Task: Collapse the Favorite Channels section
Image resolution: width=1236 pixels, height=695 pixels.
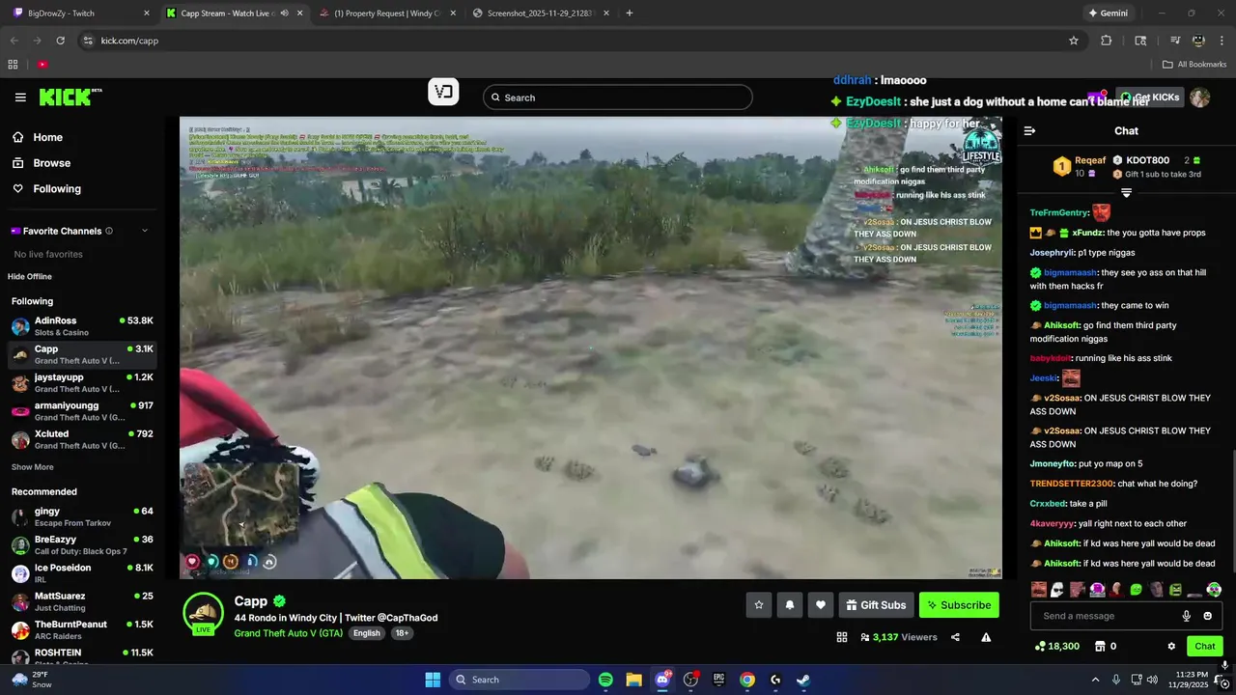Action: 145,231
